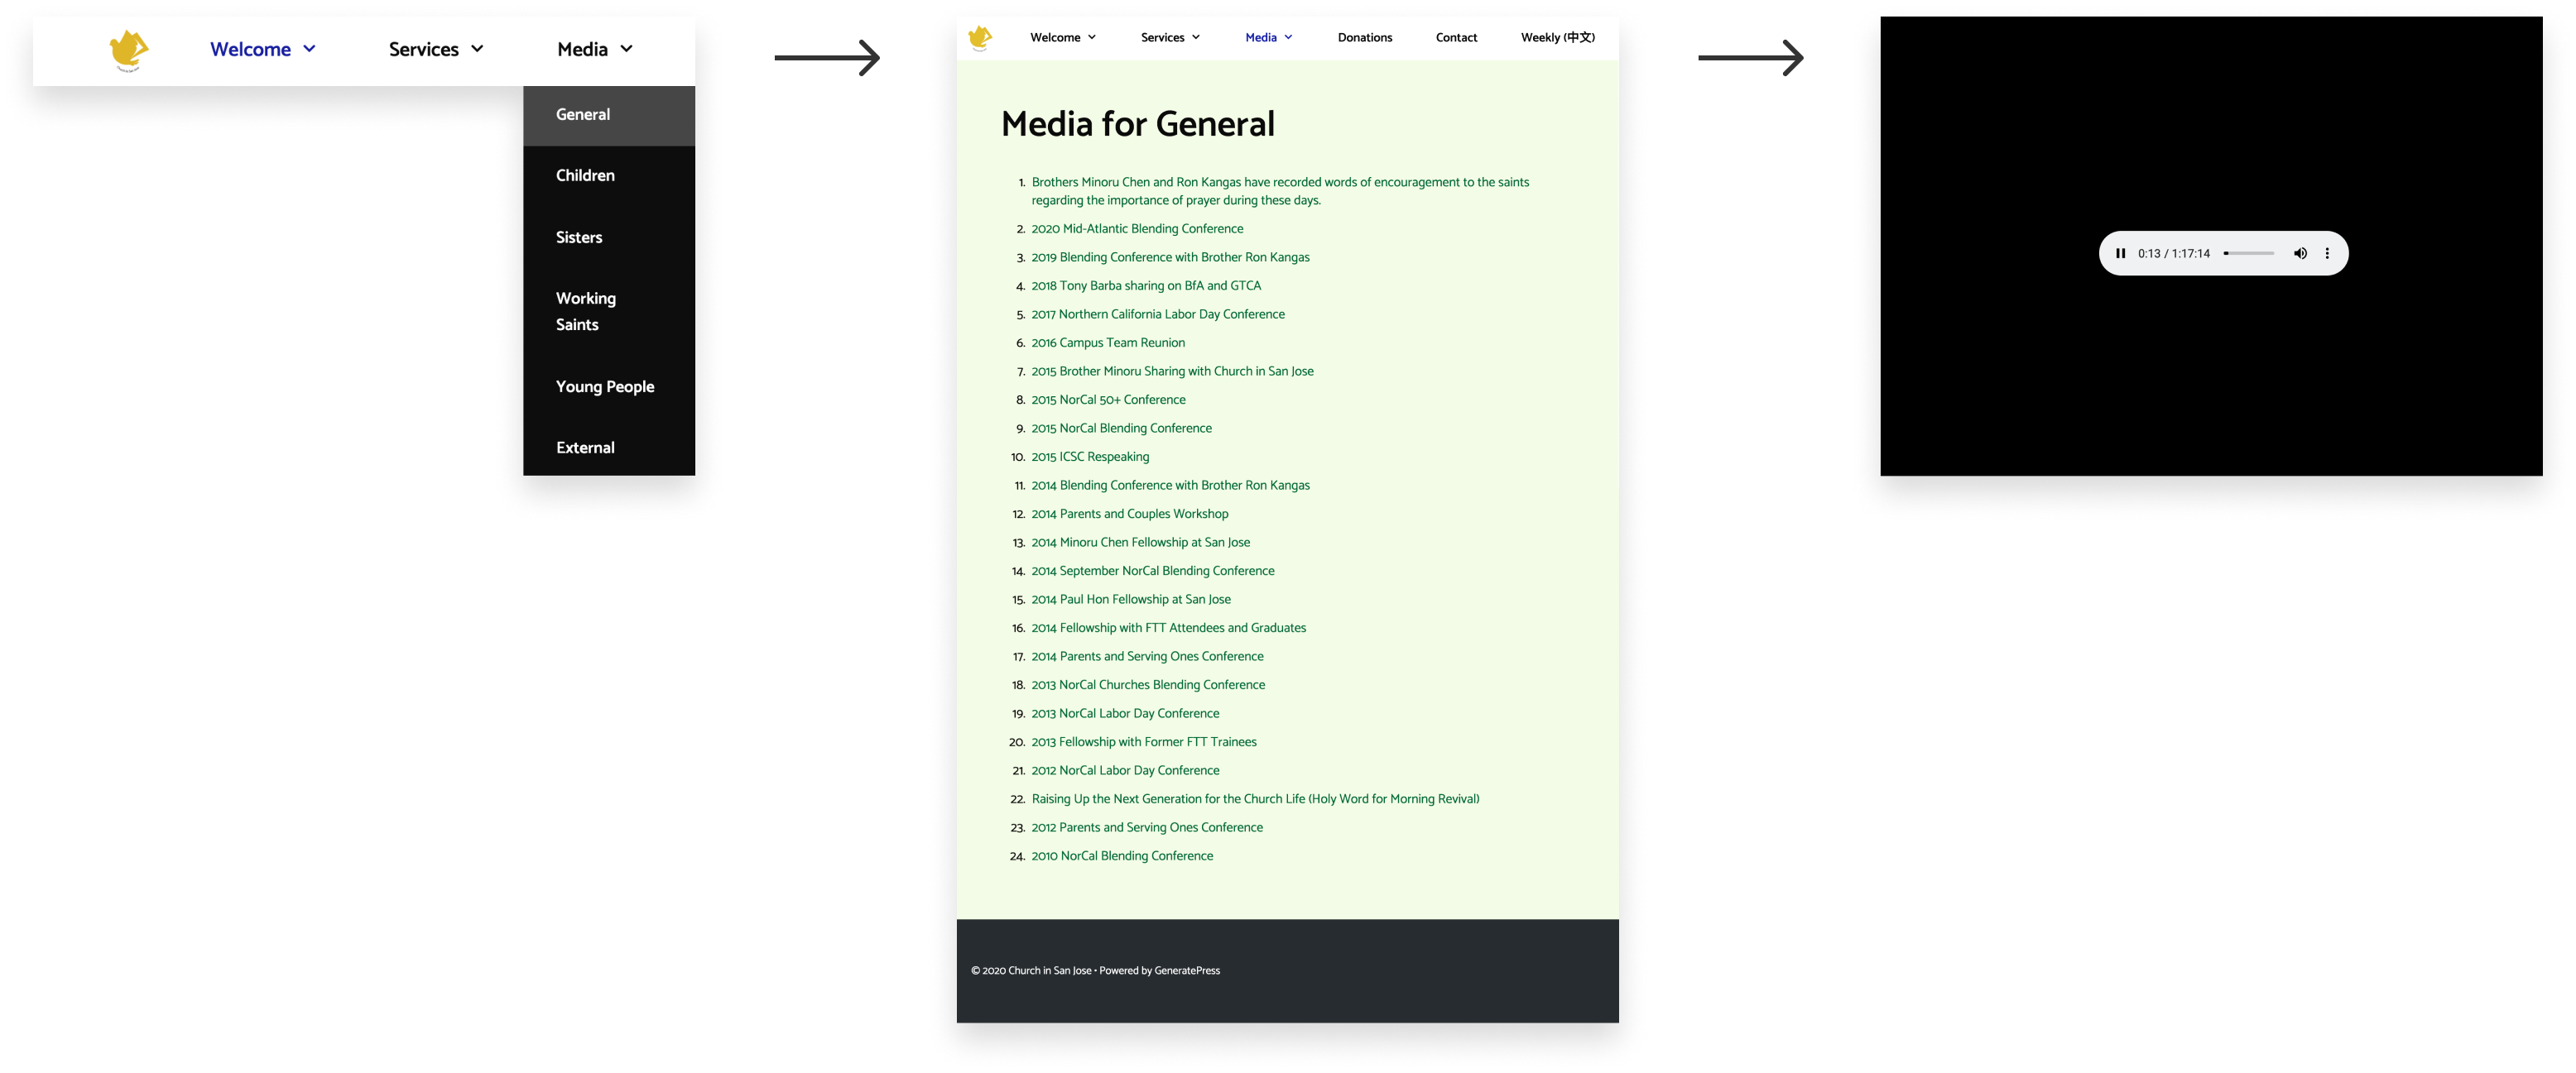Click the GeneratePress footer link
Screen dimensions: 2576x1073
pos(1187,970)
